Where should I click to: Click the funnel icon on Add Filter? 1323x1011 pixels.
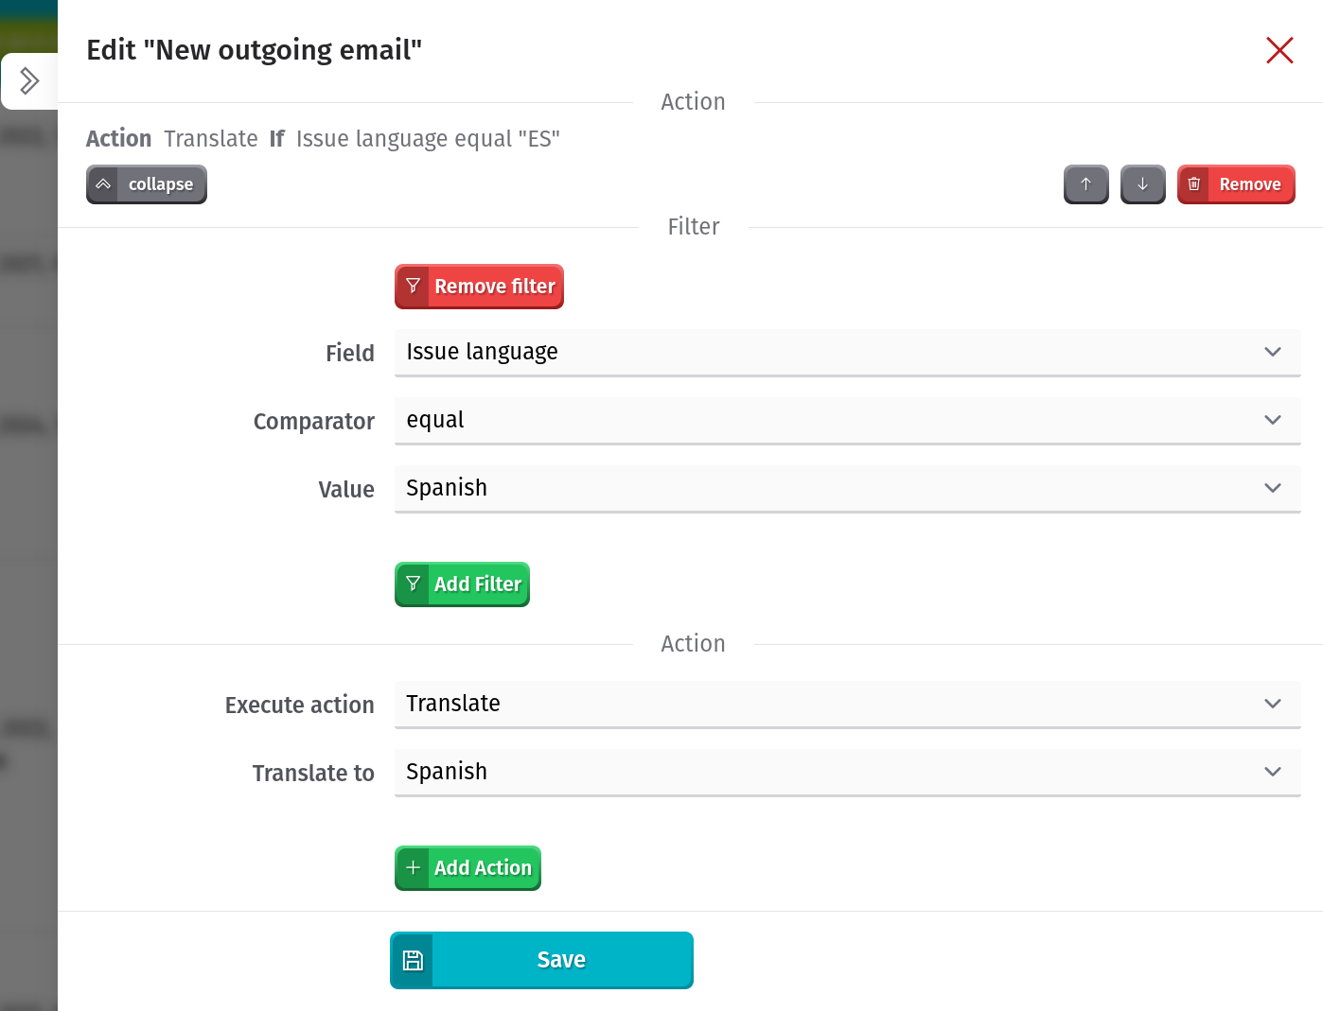tap(413, 584)
